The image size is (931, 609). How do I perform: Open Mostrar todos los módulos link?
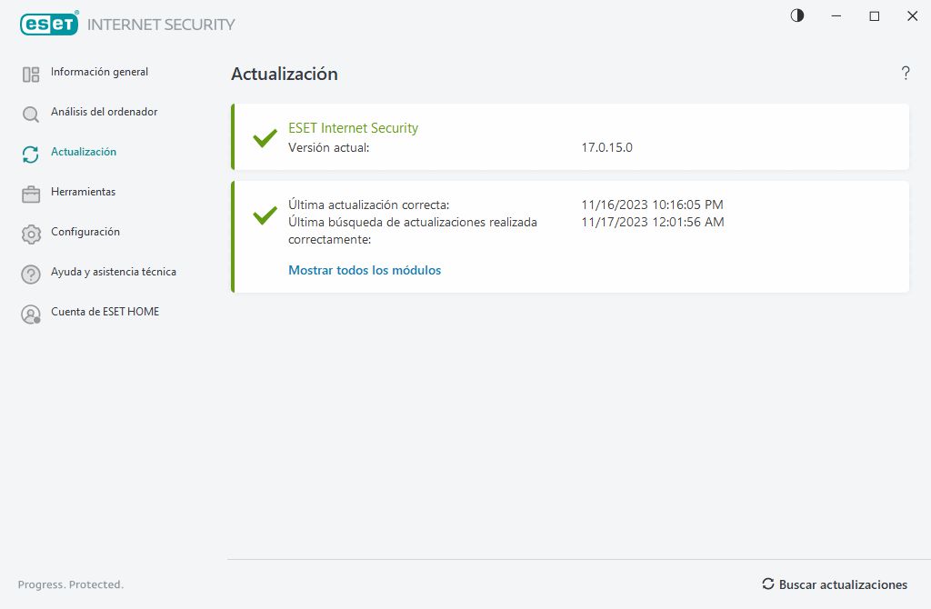365,270
